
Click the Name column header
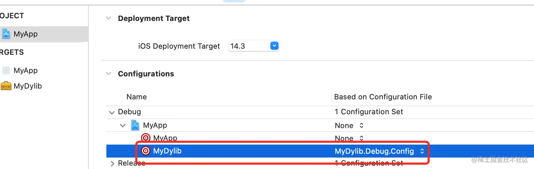[x=137, y=97]
